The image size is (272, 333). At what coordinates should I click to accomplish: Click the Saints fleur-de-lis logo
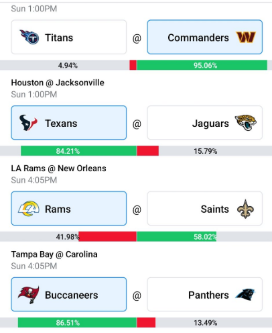[245, 209]
